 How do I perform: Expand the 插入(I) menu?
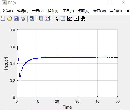point(53,11)
